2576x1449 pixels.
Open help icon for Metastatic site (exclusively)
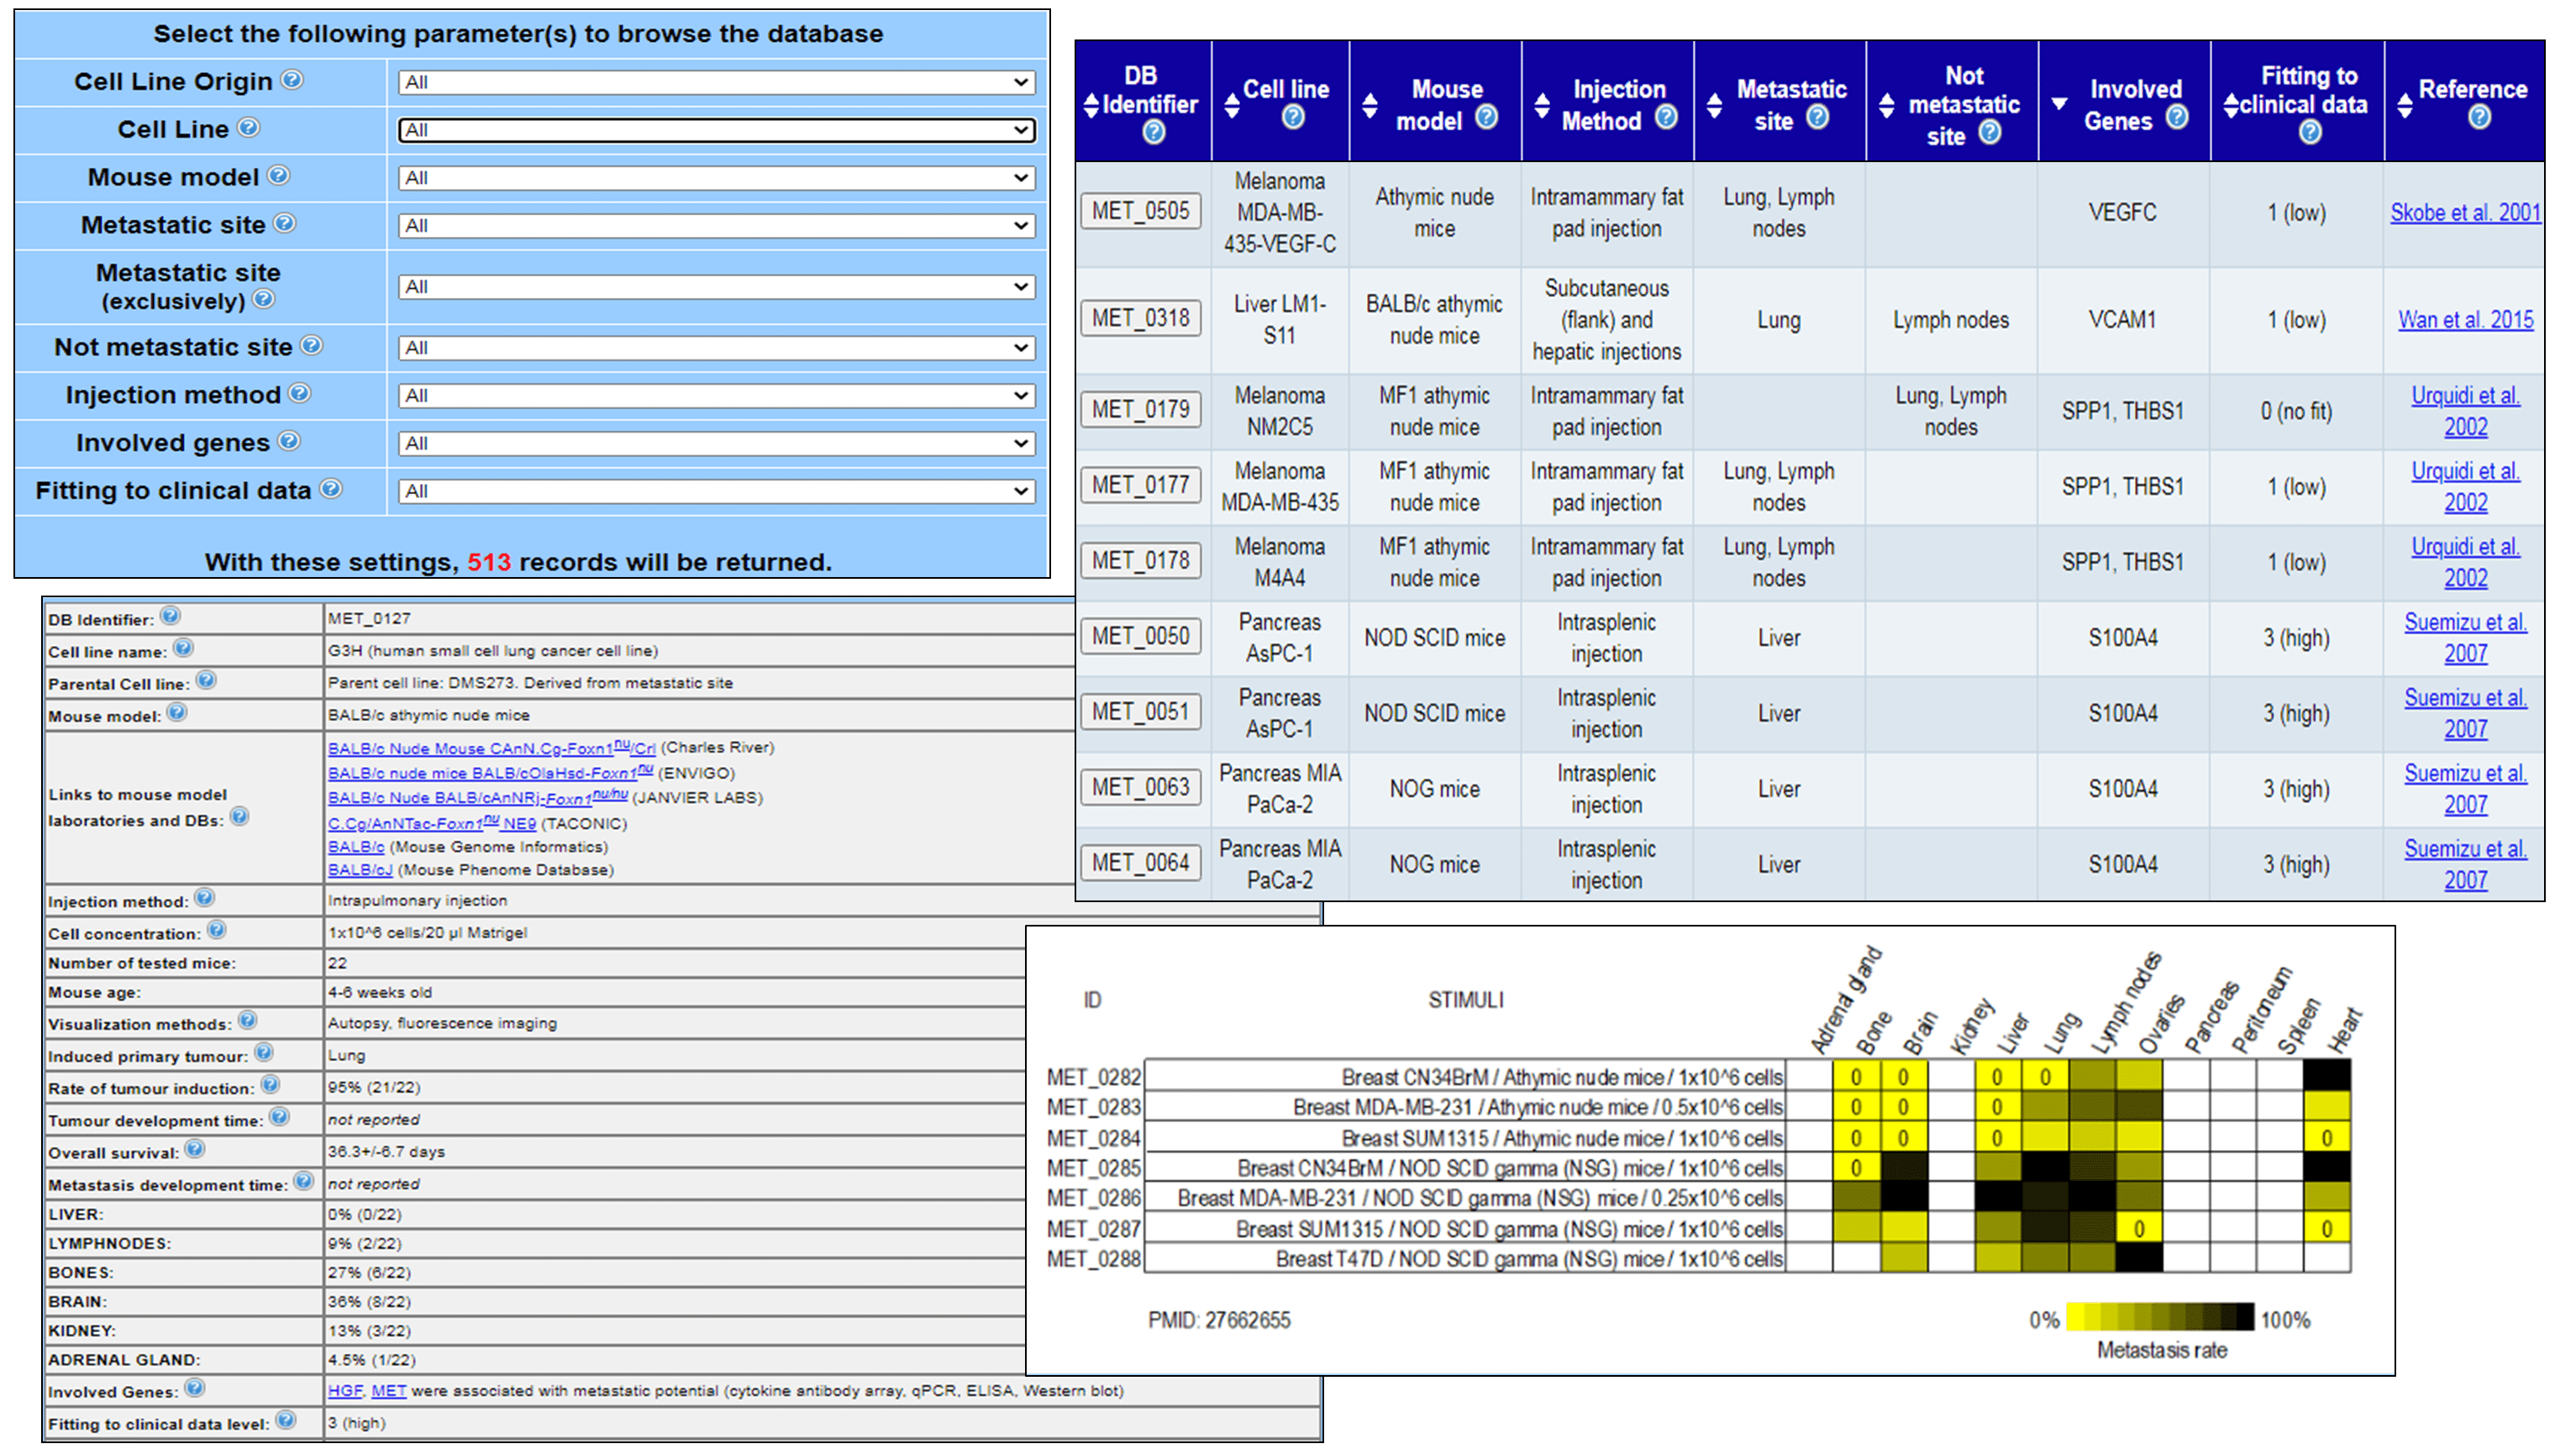(x=263, y=298)
